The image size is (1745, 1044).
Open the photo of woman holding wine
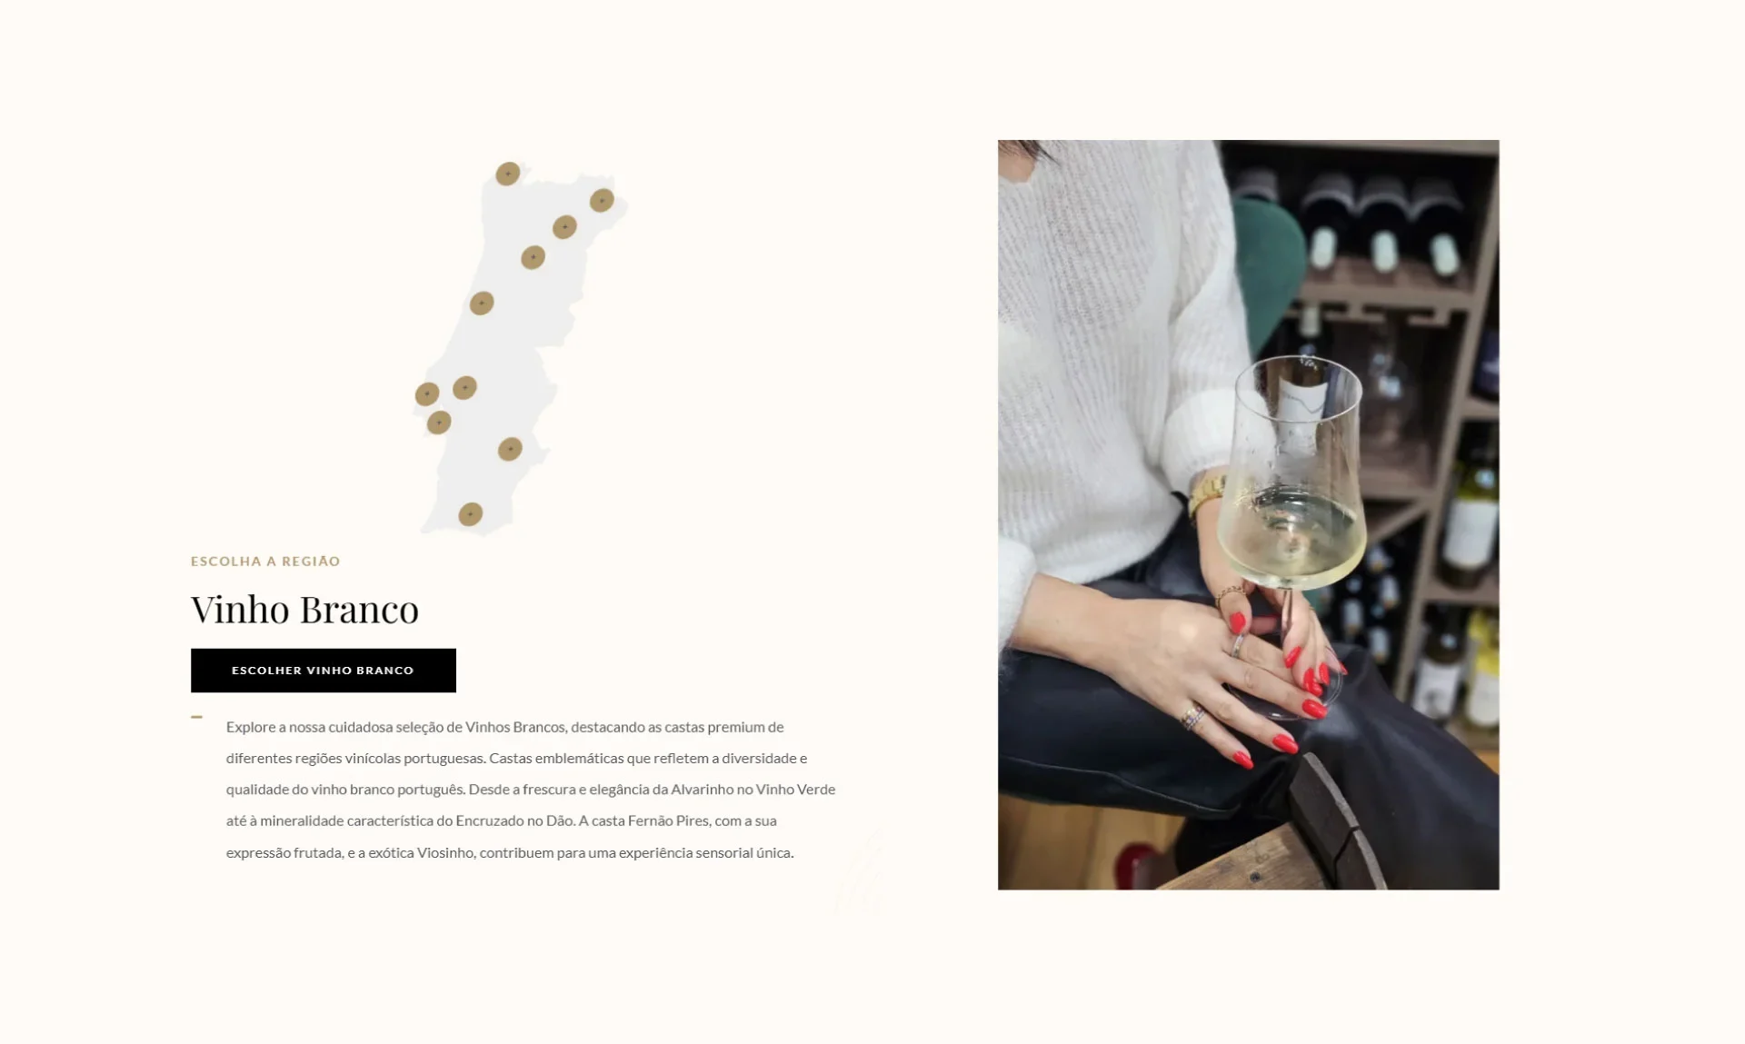click(x=1248, y=514)
